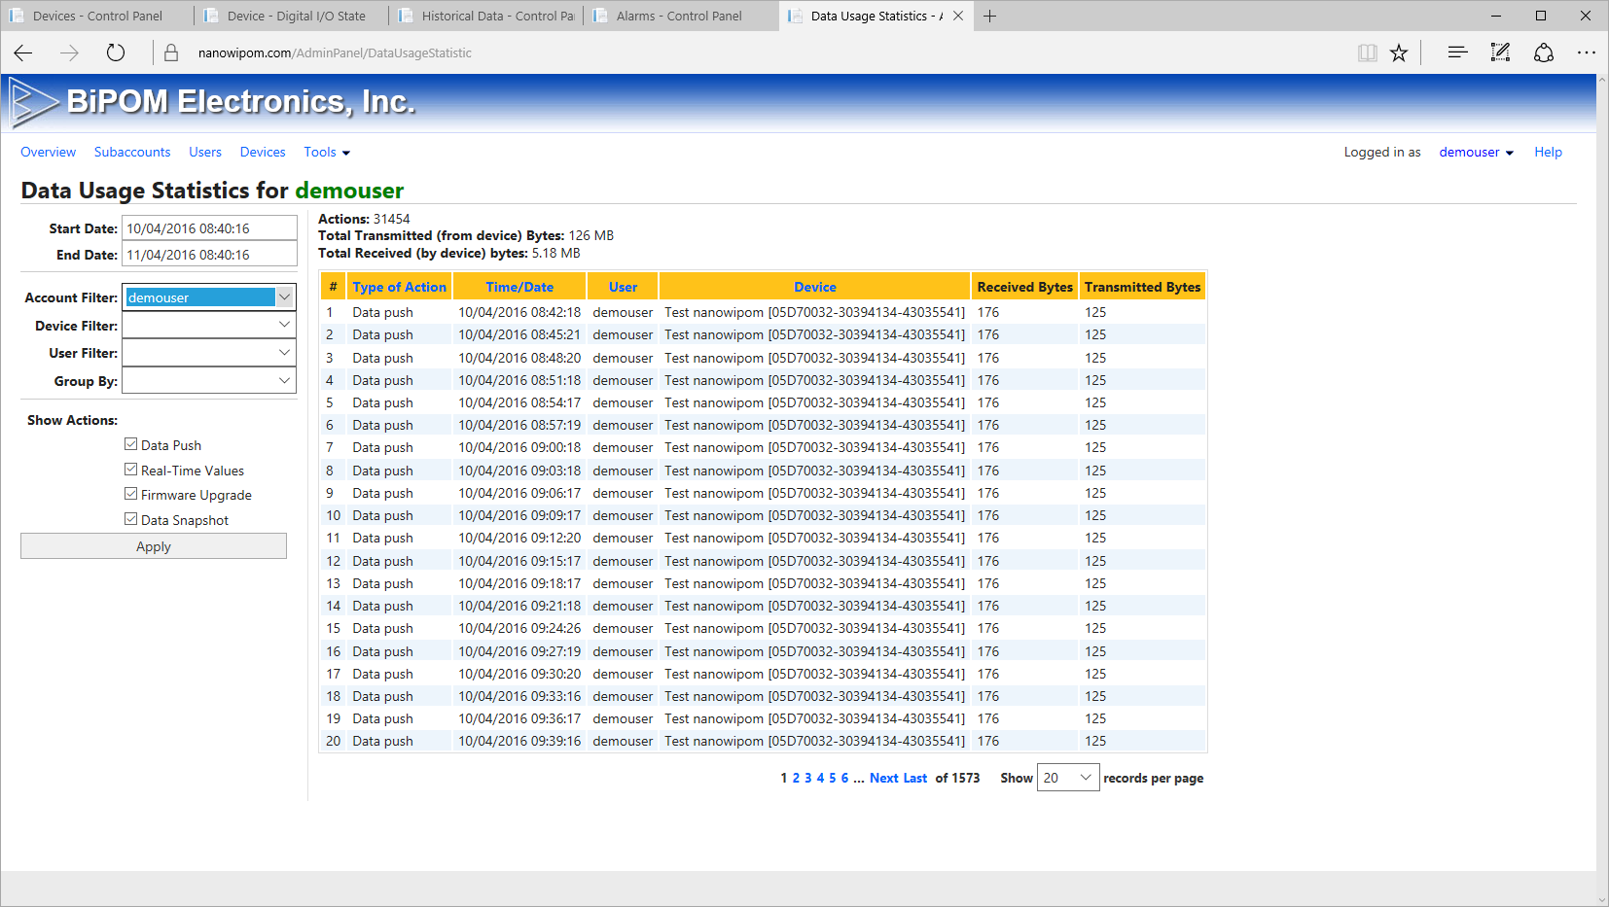Click the scrollbar down arrow
This screenshot has height=907, width=1609.
pos(1602,899)
